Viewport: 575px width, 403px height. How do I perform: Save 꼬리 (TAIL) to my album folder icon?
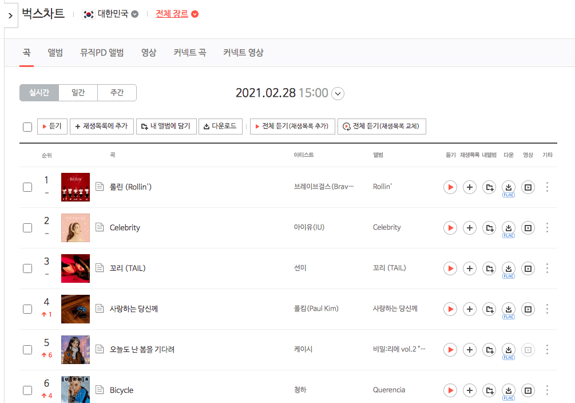point(489,268)
